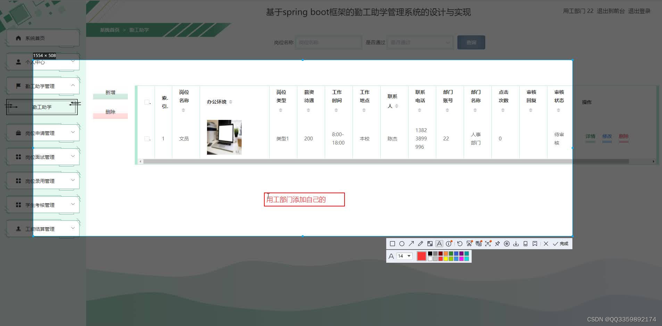The image size is (662, 326).
Task: Choose the yellow color swatch
Action: point(446,259)
